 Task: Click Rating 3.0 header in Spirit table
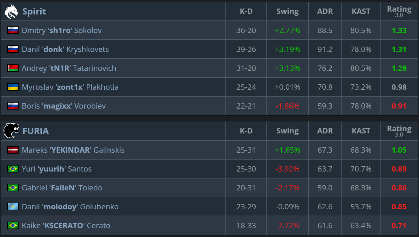[x=399, y=11]
